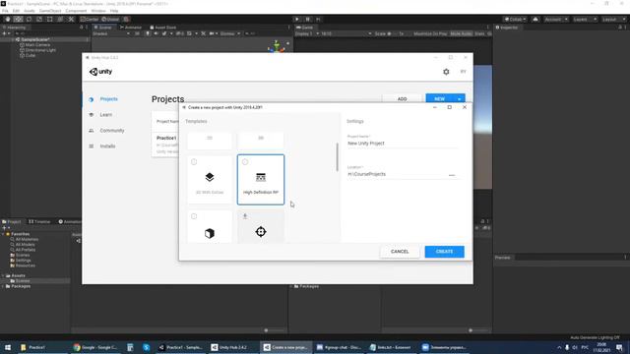630x354 pixels.
Task: Switch to the Animator tab
Action: (131, 28)
